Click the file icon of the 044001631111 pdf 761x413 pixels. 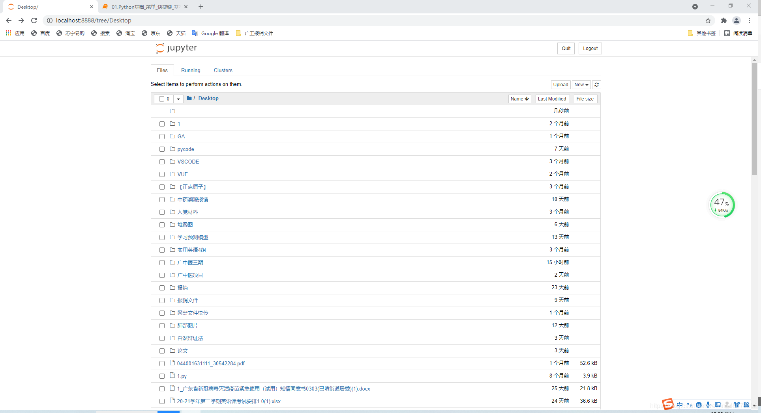[x=172, y=363]
